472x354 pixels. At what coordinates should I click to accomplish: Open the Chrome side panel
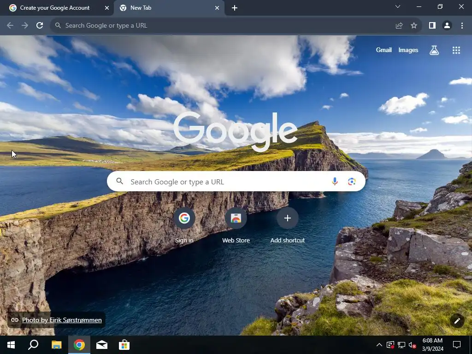pyautogui.click(x=432, y=26)
